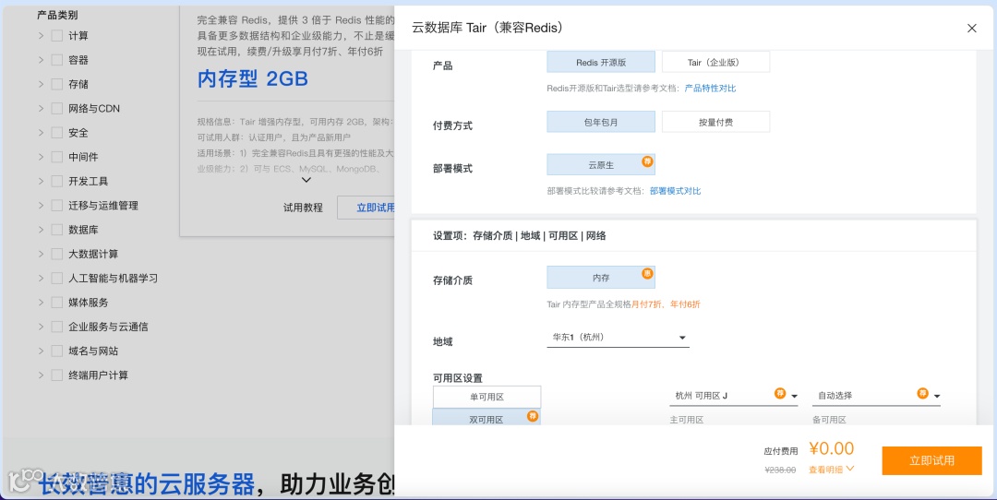Expand the 容器 category chevron
Screen dimensions: 997x500
pos(41,60)
